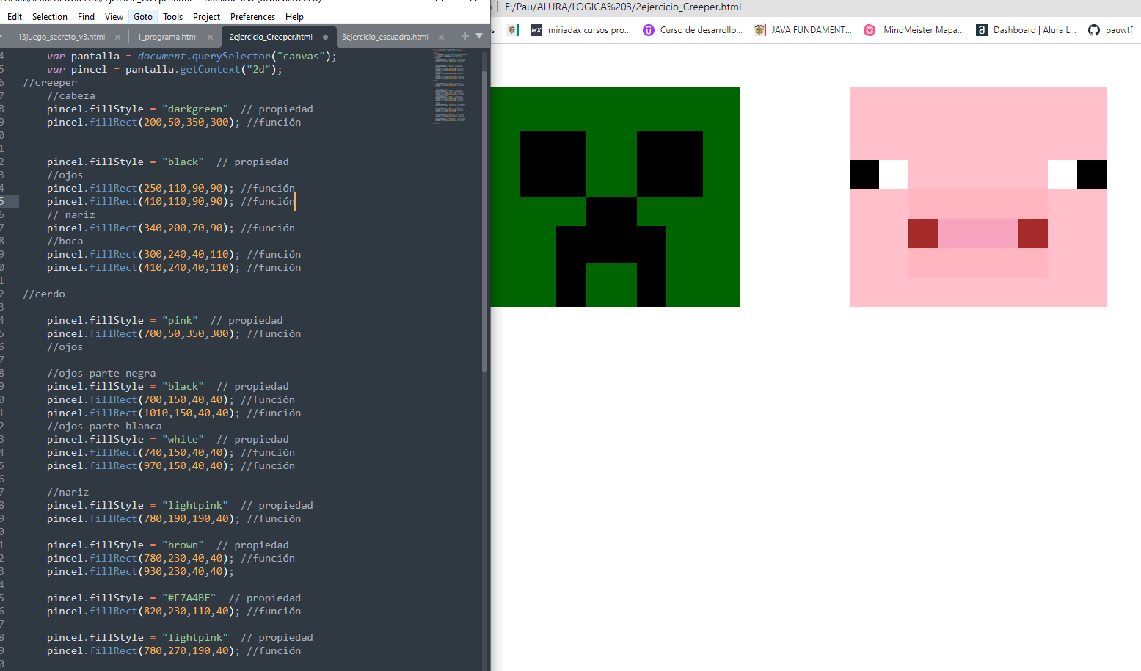Open the Find menu
The height and width of the screenshot is (671, 1141).
click(x=86, y=16)
